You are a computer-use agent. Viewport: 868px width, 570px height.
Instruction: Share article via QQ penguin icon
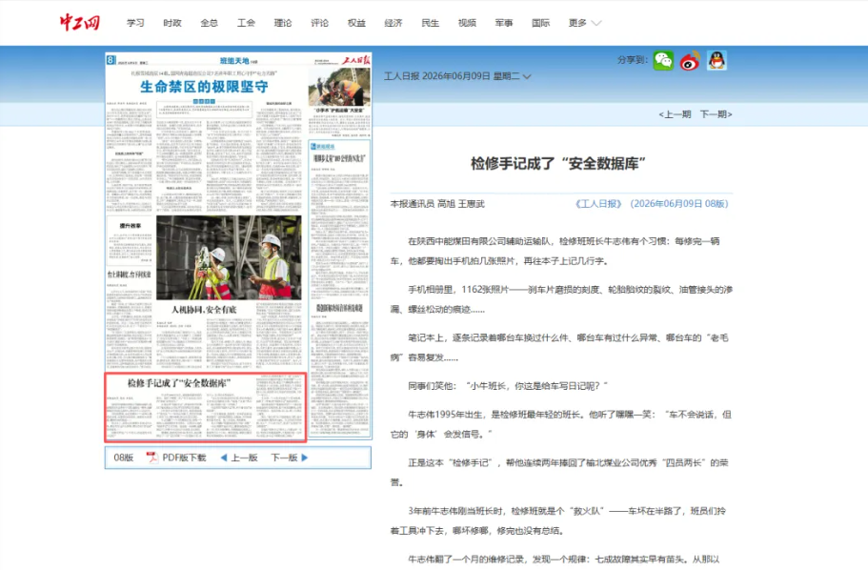point(717,60)
